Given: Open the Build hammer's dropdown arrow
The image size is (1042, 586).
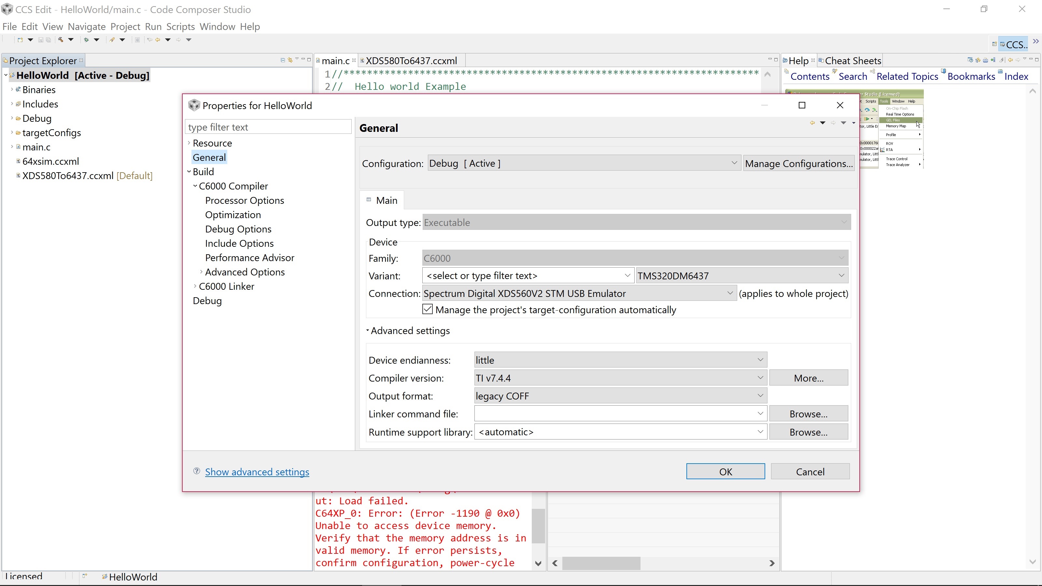Looking at the screenshot, I should pyautogui.click(x=71, y=40).
